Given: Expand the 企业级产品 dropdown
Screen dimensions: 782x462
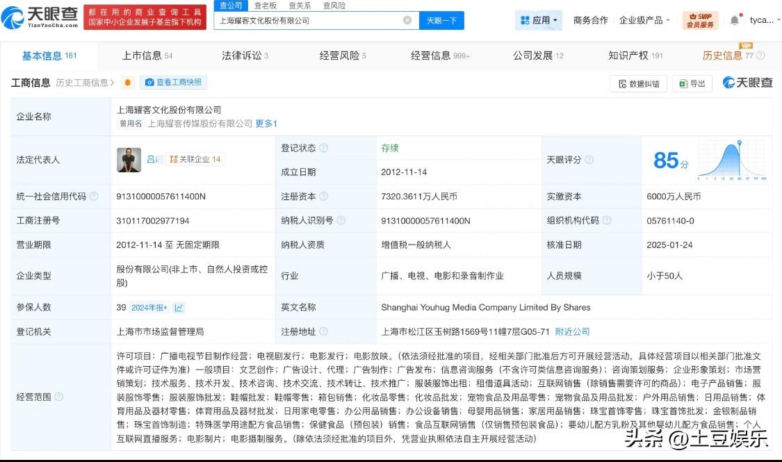Looking at the screenshot, I should [644, 20].
